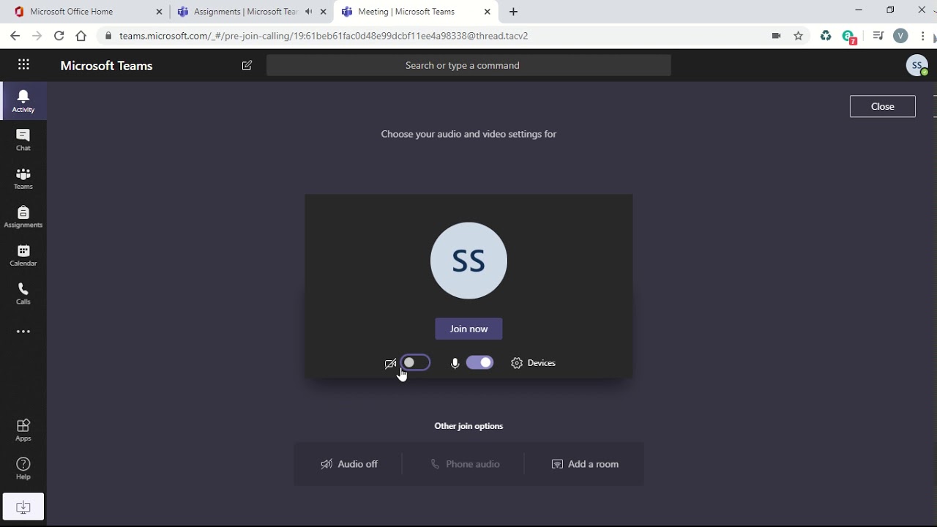Open the Devices settings gear
Screen dimensions: 937x527
(x=533, y=363)
